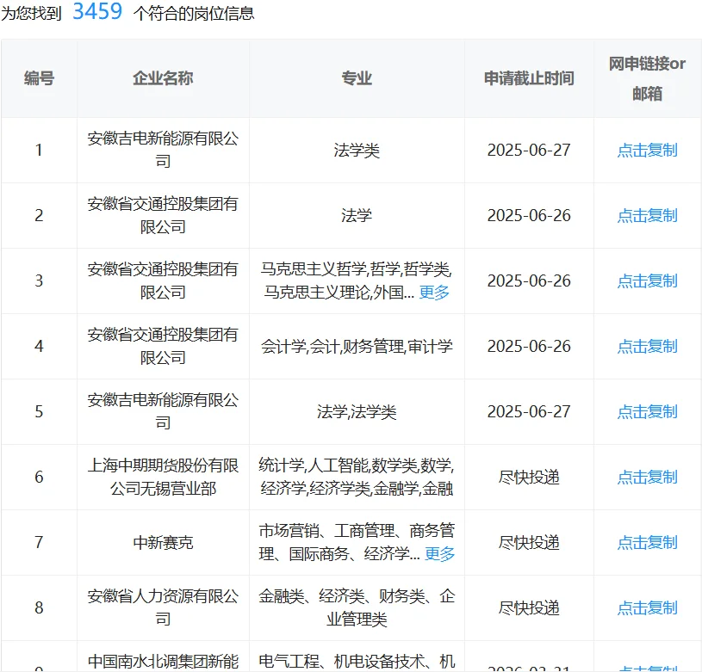Click deadline 2025-06-26 in row 3
Viewport: 702px width, 672px height.
(529, 281)
